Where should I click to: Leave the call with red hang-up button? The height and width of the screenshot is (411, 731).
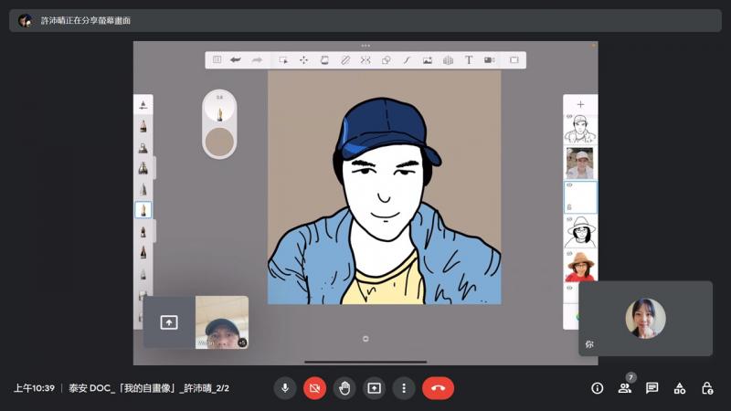439,387
